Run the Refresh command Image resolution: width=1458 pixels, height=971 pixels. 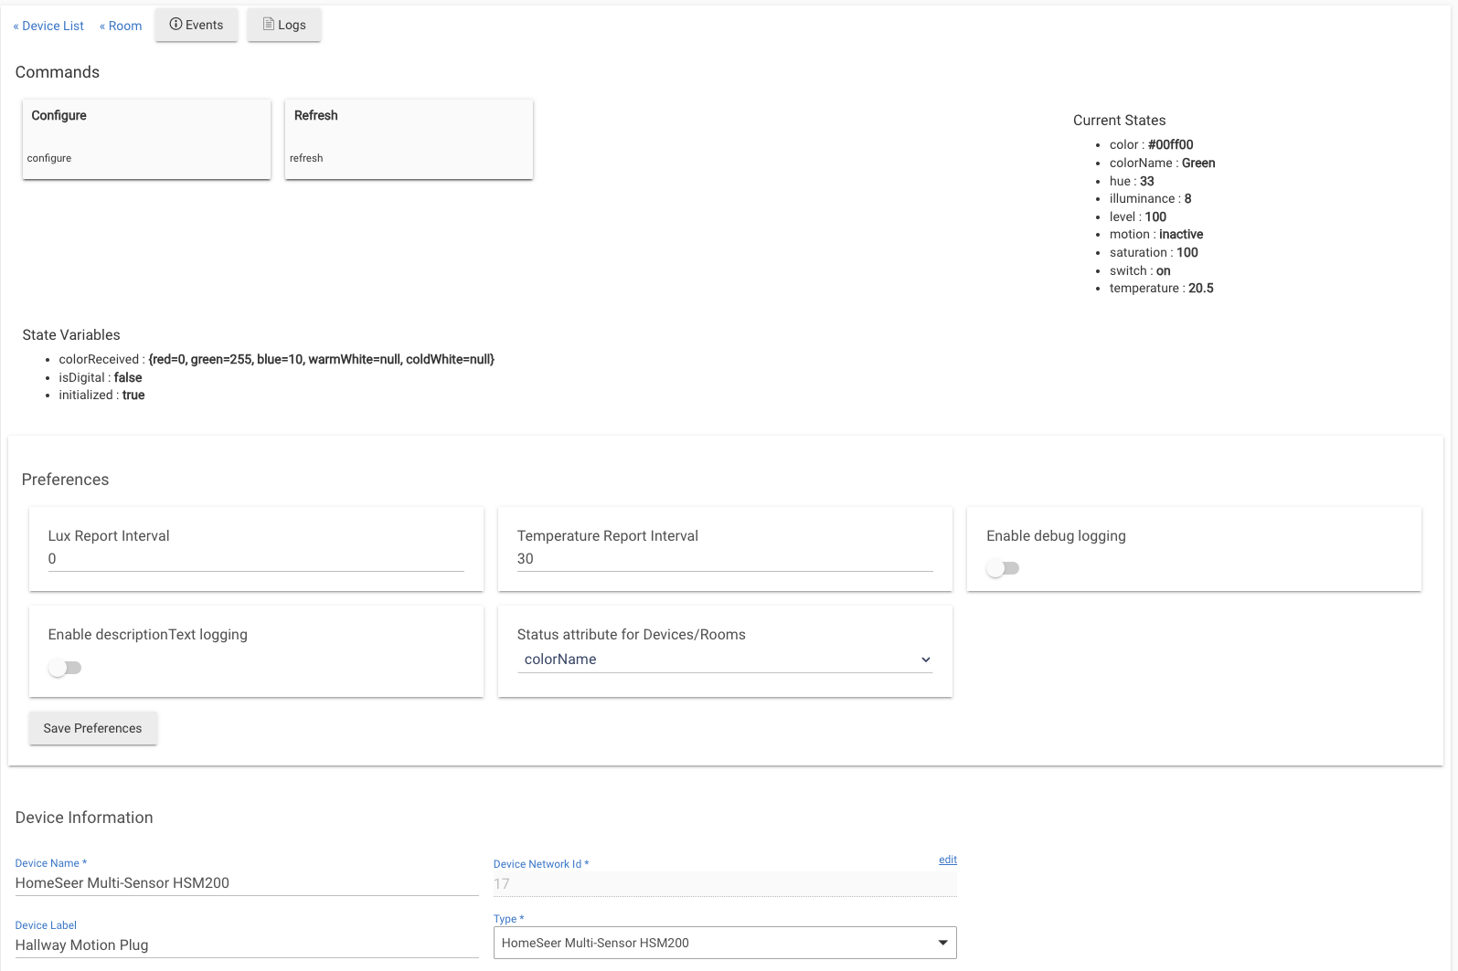409,139
